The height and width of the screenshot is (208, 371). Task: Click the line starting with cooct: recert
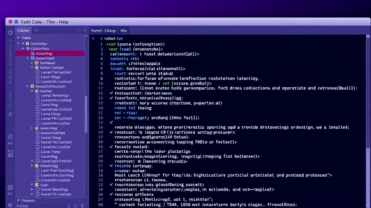click(x=143, y=74)
